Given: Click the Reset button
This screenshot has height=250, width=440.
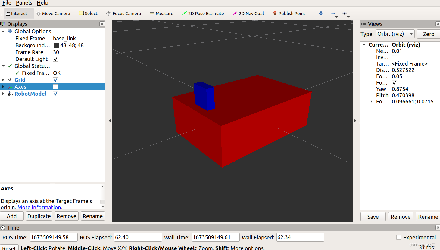Looking at the screenshot, I should click(x=9, y=248).
